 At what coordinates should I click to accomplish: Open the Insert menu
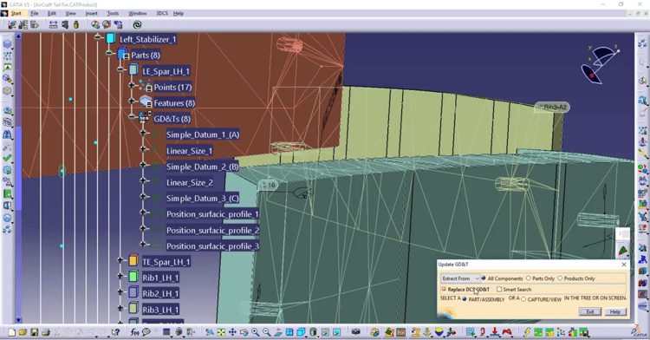(x=91, y=13)
